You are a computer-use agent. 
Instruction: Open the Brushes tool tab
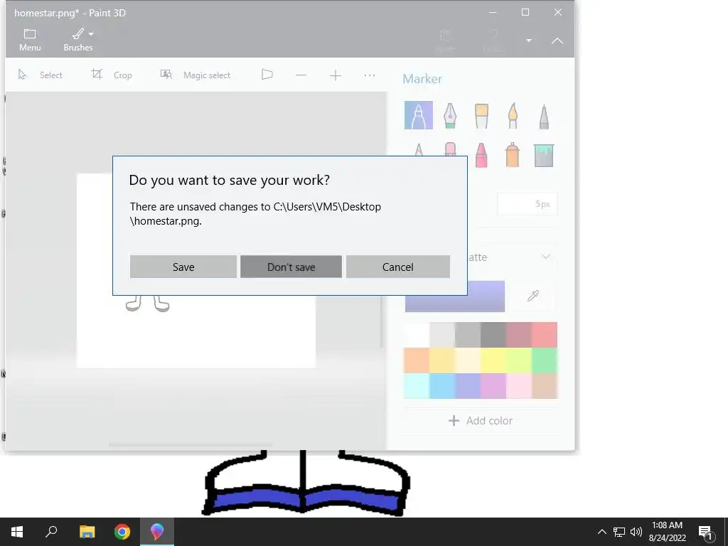click(x=78, y=40)
